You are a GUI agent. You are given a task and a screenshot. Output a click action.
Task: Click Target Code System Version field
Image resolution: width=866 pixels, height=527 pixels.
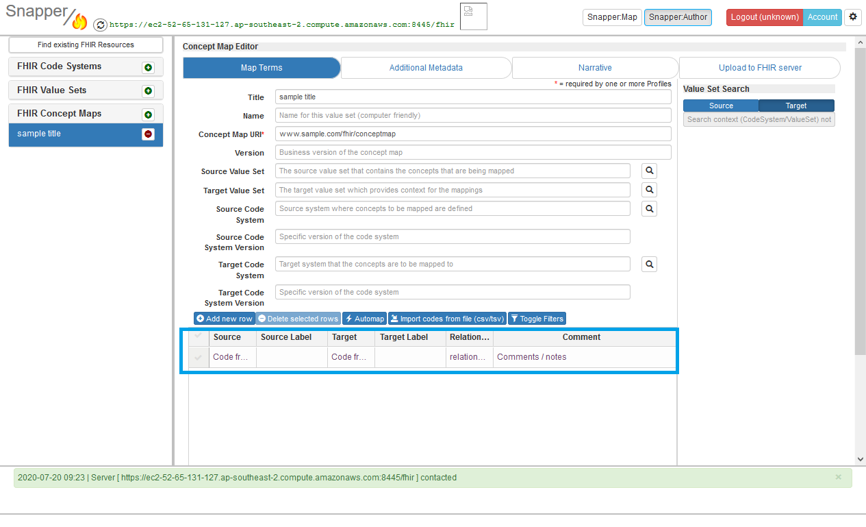pyautogui.click(x=453, y=292)
